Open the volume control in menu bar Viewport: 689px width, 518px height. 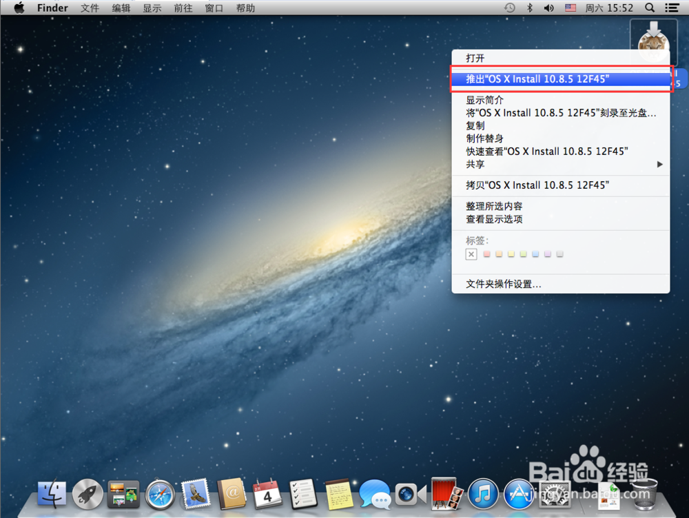[549, 8]
